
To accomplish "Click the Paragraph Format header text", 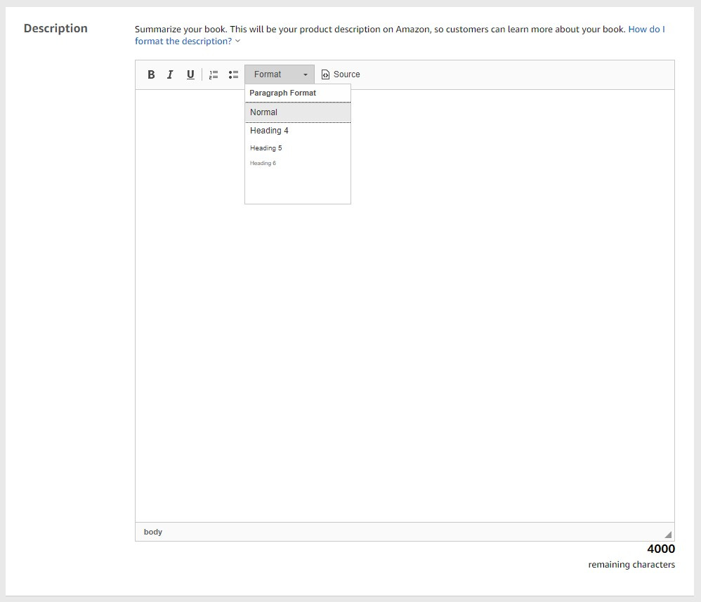I will tap(282, 93).
